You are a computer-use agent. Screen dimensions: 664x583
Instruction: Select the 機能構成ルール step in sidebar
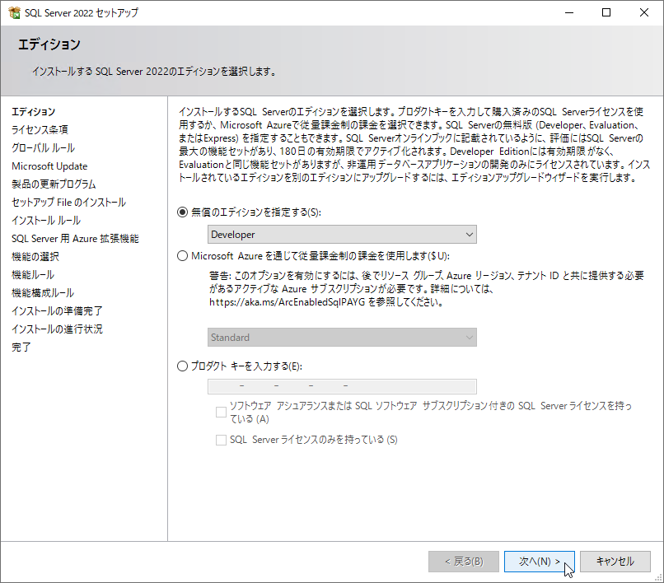coord(43,293)
